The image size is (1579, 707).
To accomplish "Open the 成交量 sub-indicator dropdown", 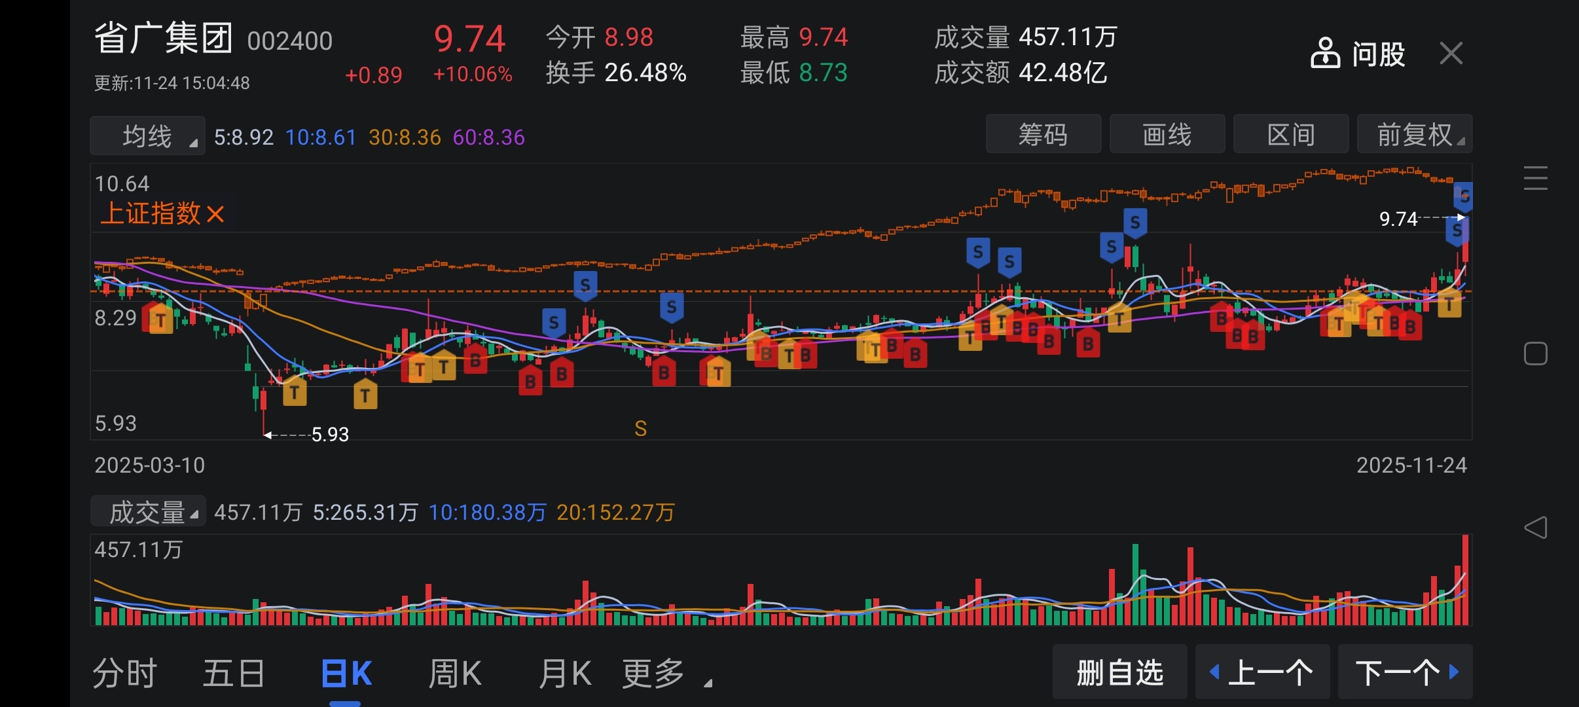I will pos(148,512).
